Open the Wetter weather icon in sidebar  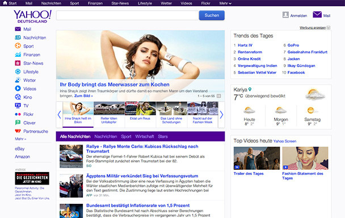[x=18, y=80]
